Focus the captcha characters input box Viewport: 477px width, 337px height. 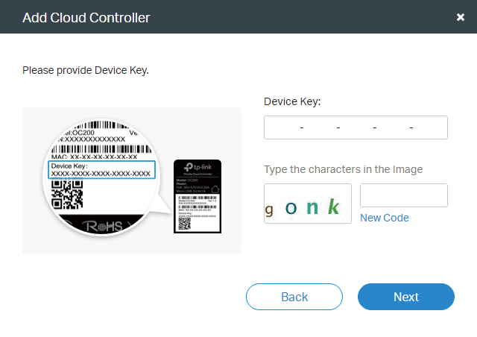pos(403,195)
